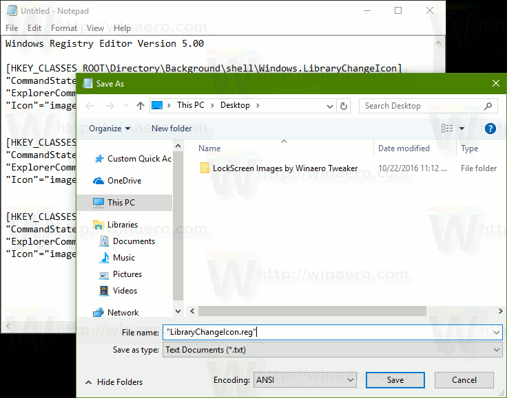The width and height of the screenshot is (507, 398).
Task: Click file list scroll right arrow
Action: tap(501, 311)
